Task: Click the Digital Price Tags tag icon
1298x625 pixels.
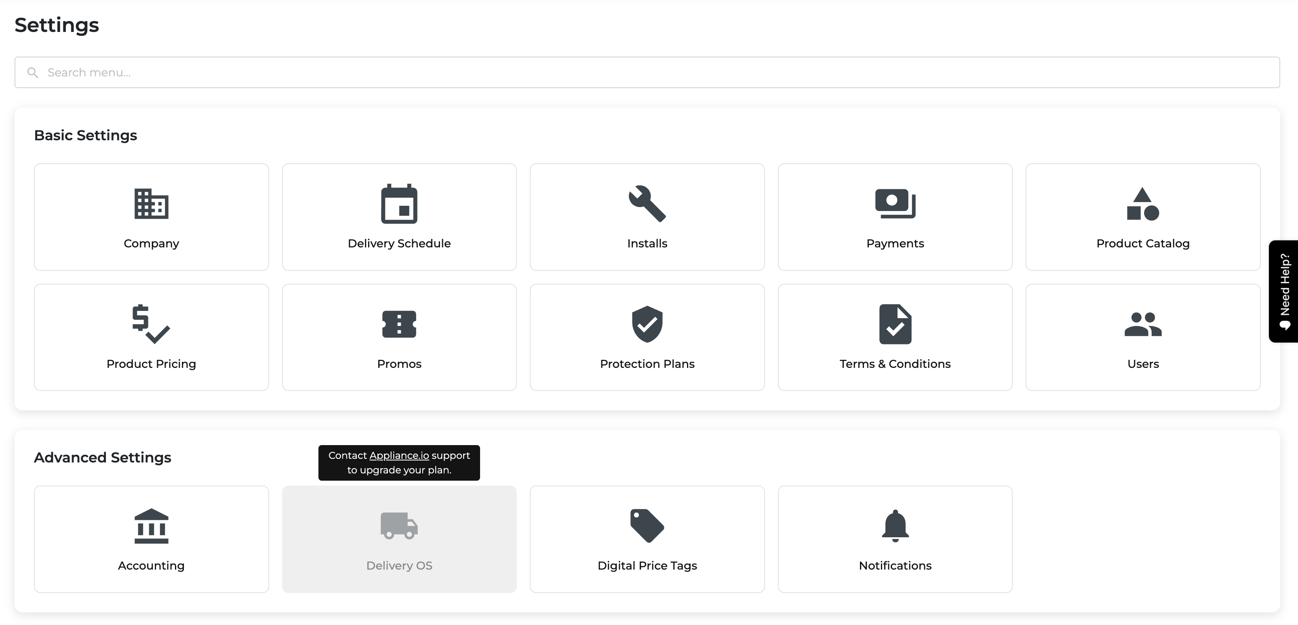Action: coord(647,526)
